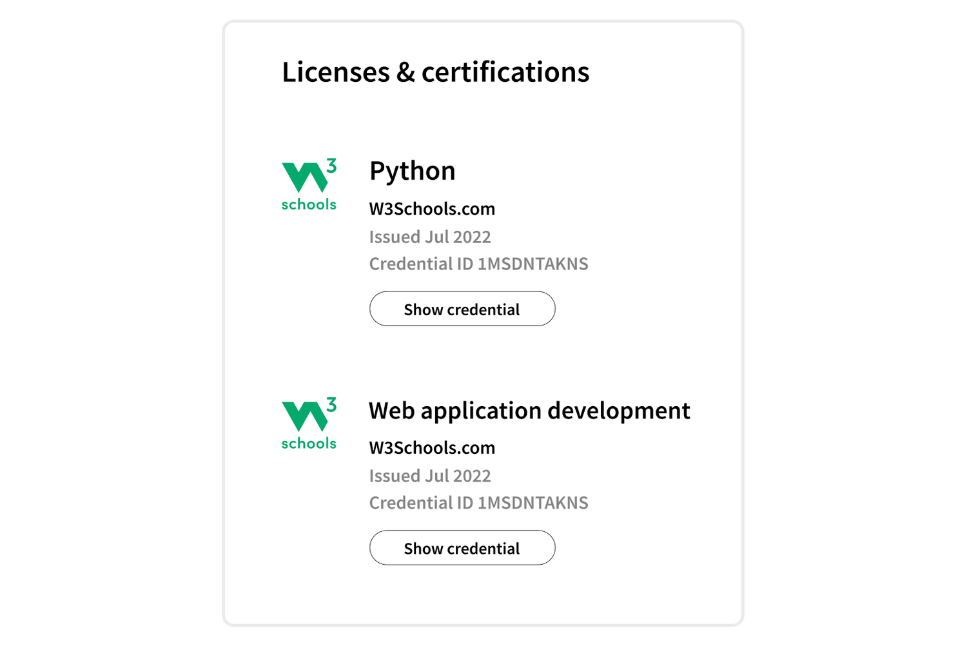
Task: Show credential for the Python certification
Action: click(462, 309)
